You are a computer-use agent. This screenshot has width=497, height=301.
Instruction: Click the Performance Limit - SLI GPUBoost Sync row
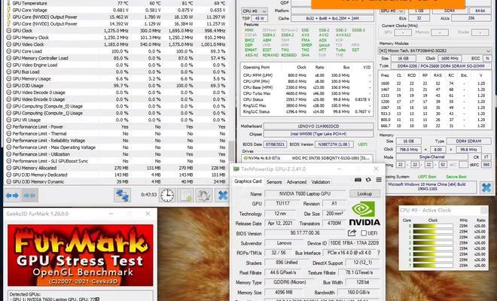pyautogui.click(x=116, y=161)
